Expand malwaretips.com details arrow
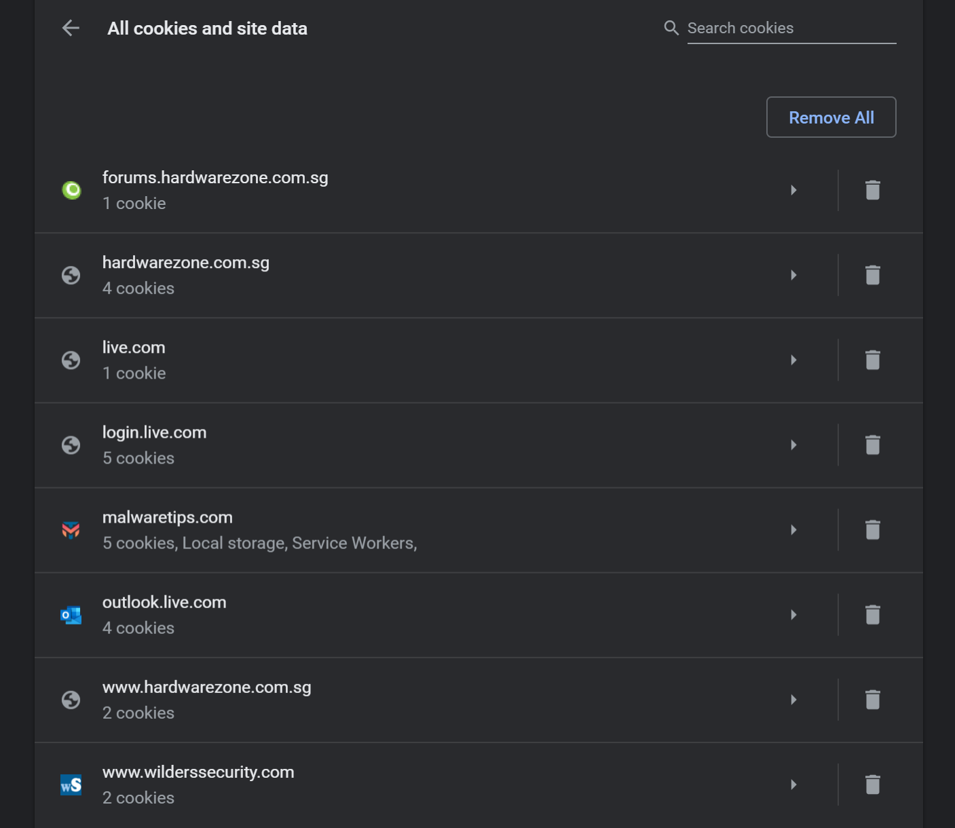Screen dimensions: 955x828 [793, 529]
